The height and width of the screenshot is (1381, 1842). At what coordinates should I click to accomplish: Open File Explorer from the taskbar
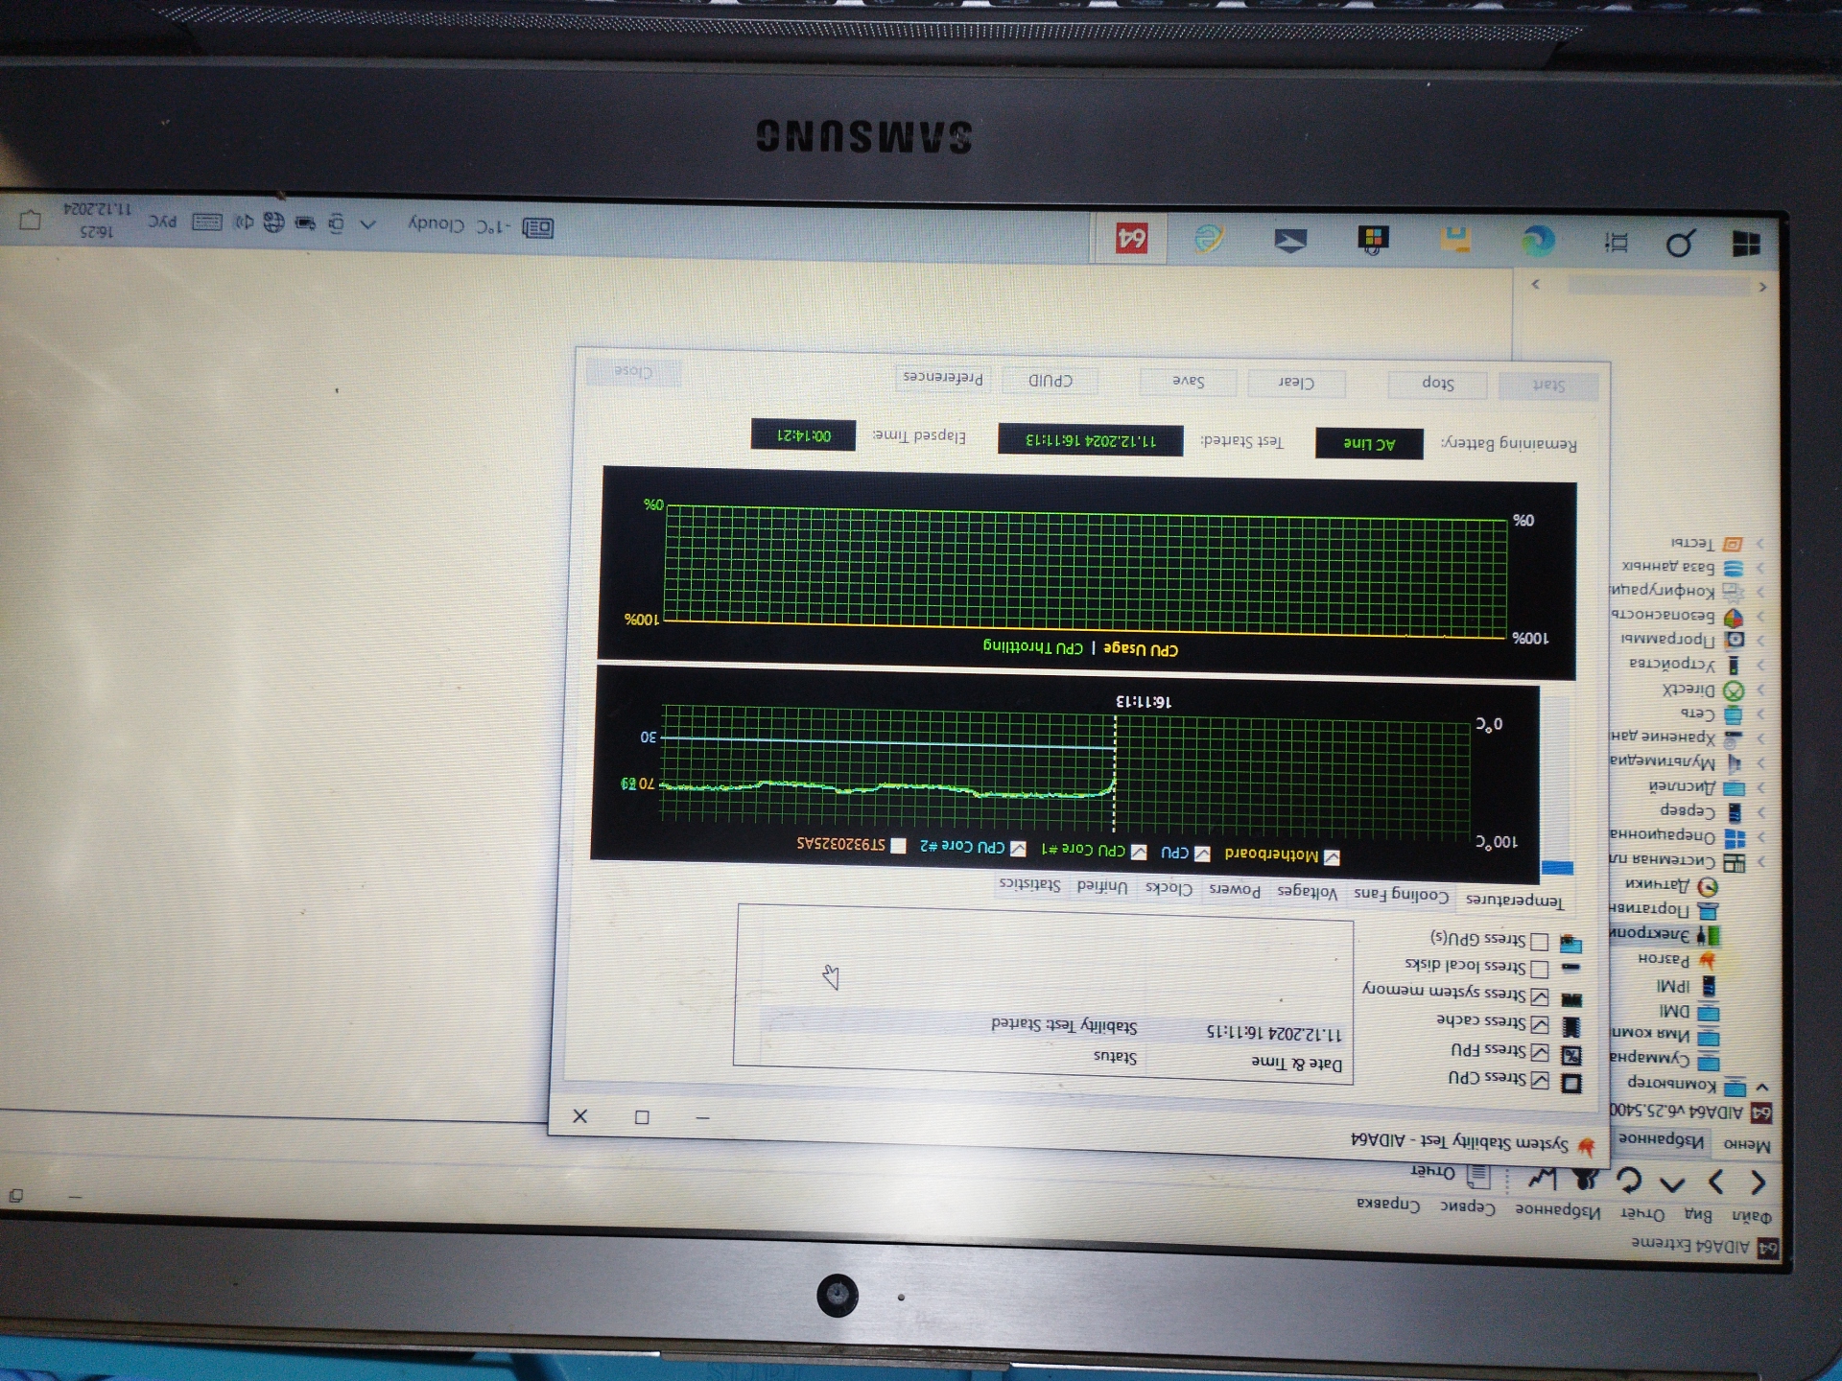1455,239
